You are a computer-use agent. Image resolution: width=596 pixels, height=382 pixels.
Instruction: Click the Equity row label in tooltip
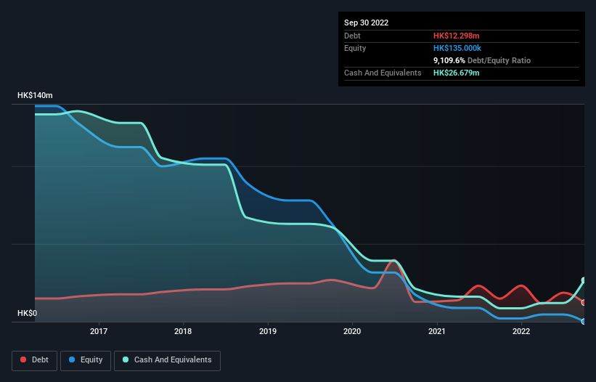(x=355, y=48)
